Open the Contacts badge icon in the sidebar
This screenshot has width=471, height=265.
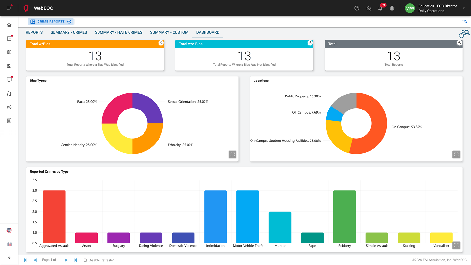click(9, 121)
